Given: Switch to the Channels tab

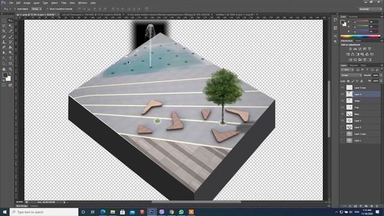Looking at the screenshot, I should (353, 65).
